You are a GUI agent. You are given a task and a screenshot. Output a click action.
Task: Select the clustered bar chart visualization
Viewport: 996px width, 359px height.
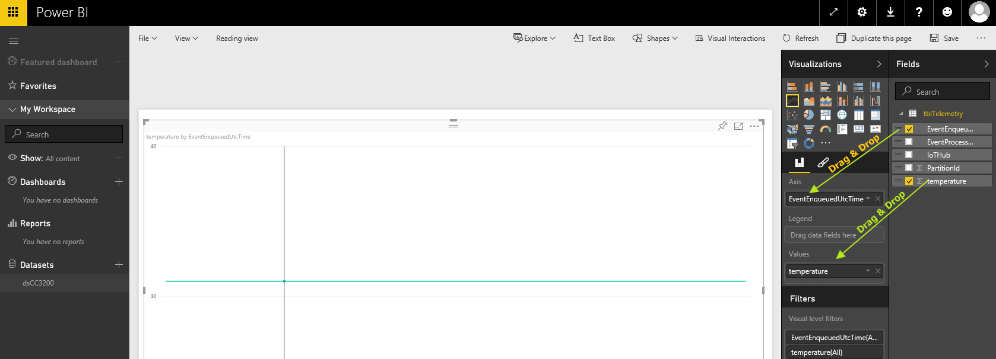[x=825, y=86]
